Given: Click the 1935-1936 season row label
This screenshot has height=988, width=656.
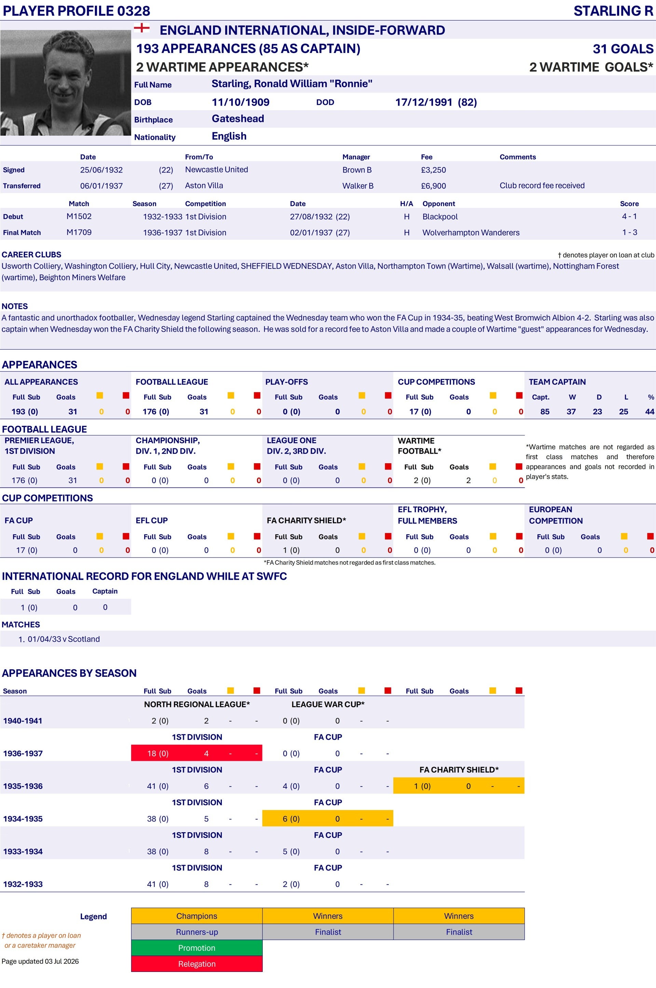Looking at the screenshot, I should pyautogui.click(x=23, y=786).
